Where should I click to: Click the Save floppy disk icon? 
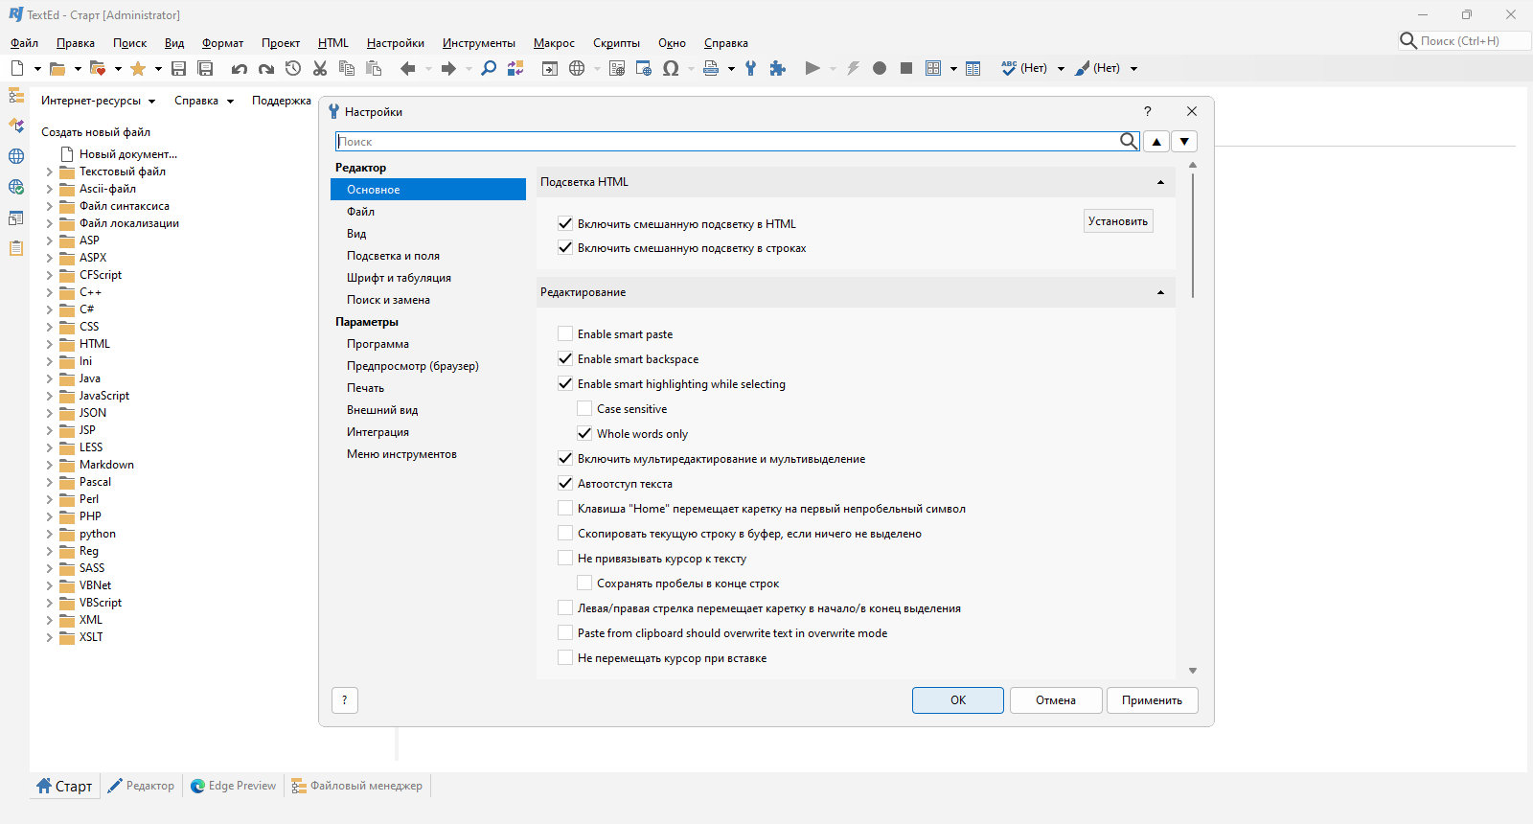click(178, 68)
